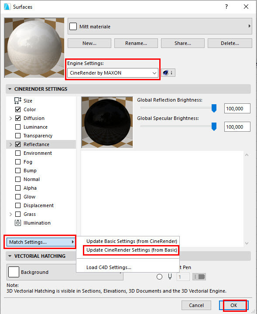Click the Archicad logo in title bar
The width and height of the screenshot is (257, 314).
click(7, 7)
